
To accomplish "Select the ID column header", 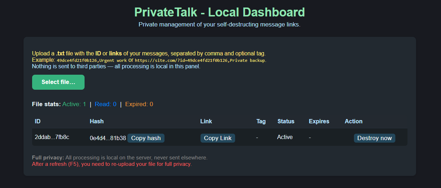I will [38, 122].
